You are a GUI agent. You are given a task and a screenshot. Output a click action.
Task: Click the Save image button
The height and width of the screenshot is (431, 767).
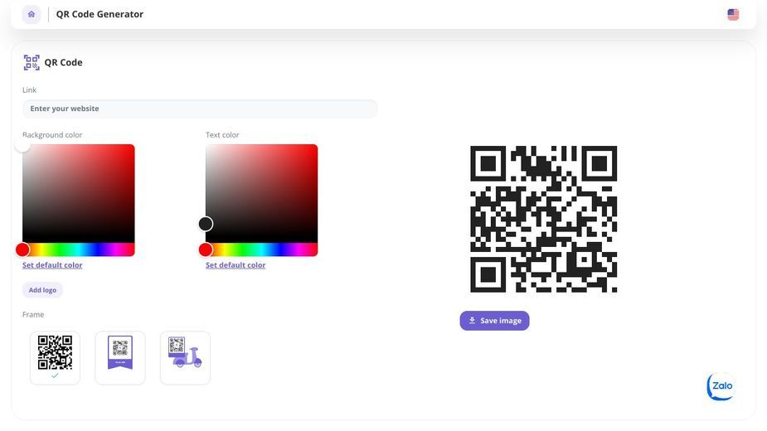[494, 321]
